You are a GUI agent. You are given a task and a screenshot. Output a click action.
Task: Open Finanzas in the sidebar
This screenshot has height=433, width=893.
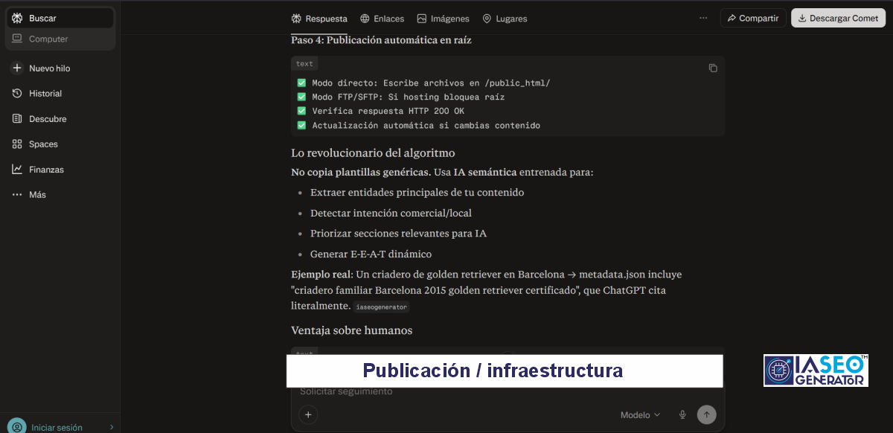(46, 170)
